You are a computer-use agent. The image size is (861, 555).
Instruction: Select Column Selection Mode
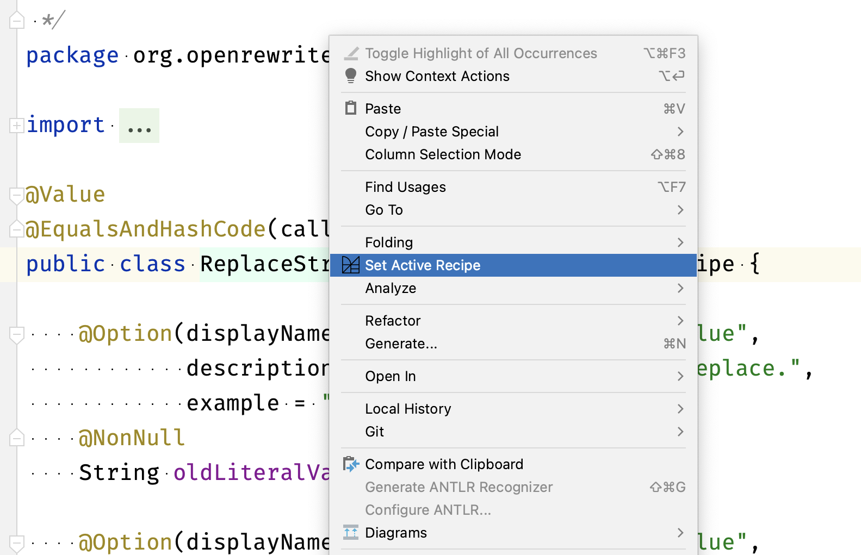513,154
